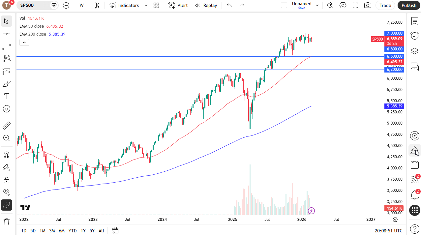
Task: Select the XABCD Pattern tool
Action: [x=6, y=58]
